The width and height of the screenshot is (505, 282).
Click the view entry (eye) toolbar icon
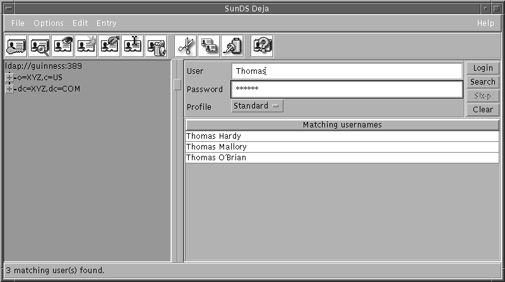[x=62, y=46]
